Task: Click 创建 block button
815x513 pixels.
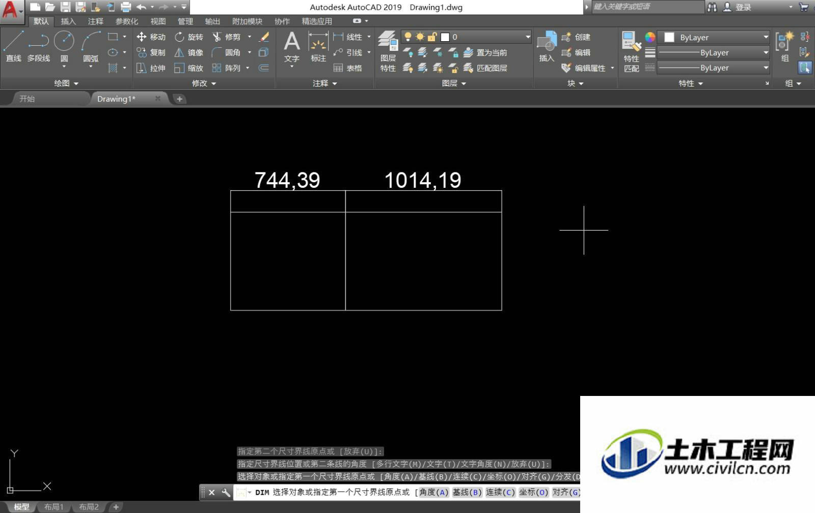Action: 576,37
